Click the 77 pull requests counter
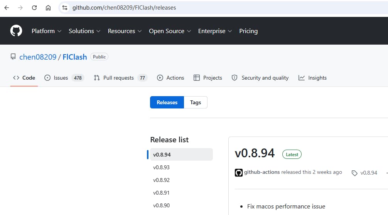The image size is (388, 215). click(x=142, y=78)
